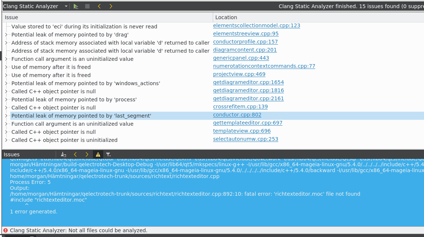The height and width of the screenshot is (237, 424).
Task: Open the Clang Static Analyzer mode dropdown
Action: pyautogui.click(x=66, y=6)
